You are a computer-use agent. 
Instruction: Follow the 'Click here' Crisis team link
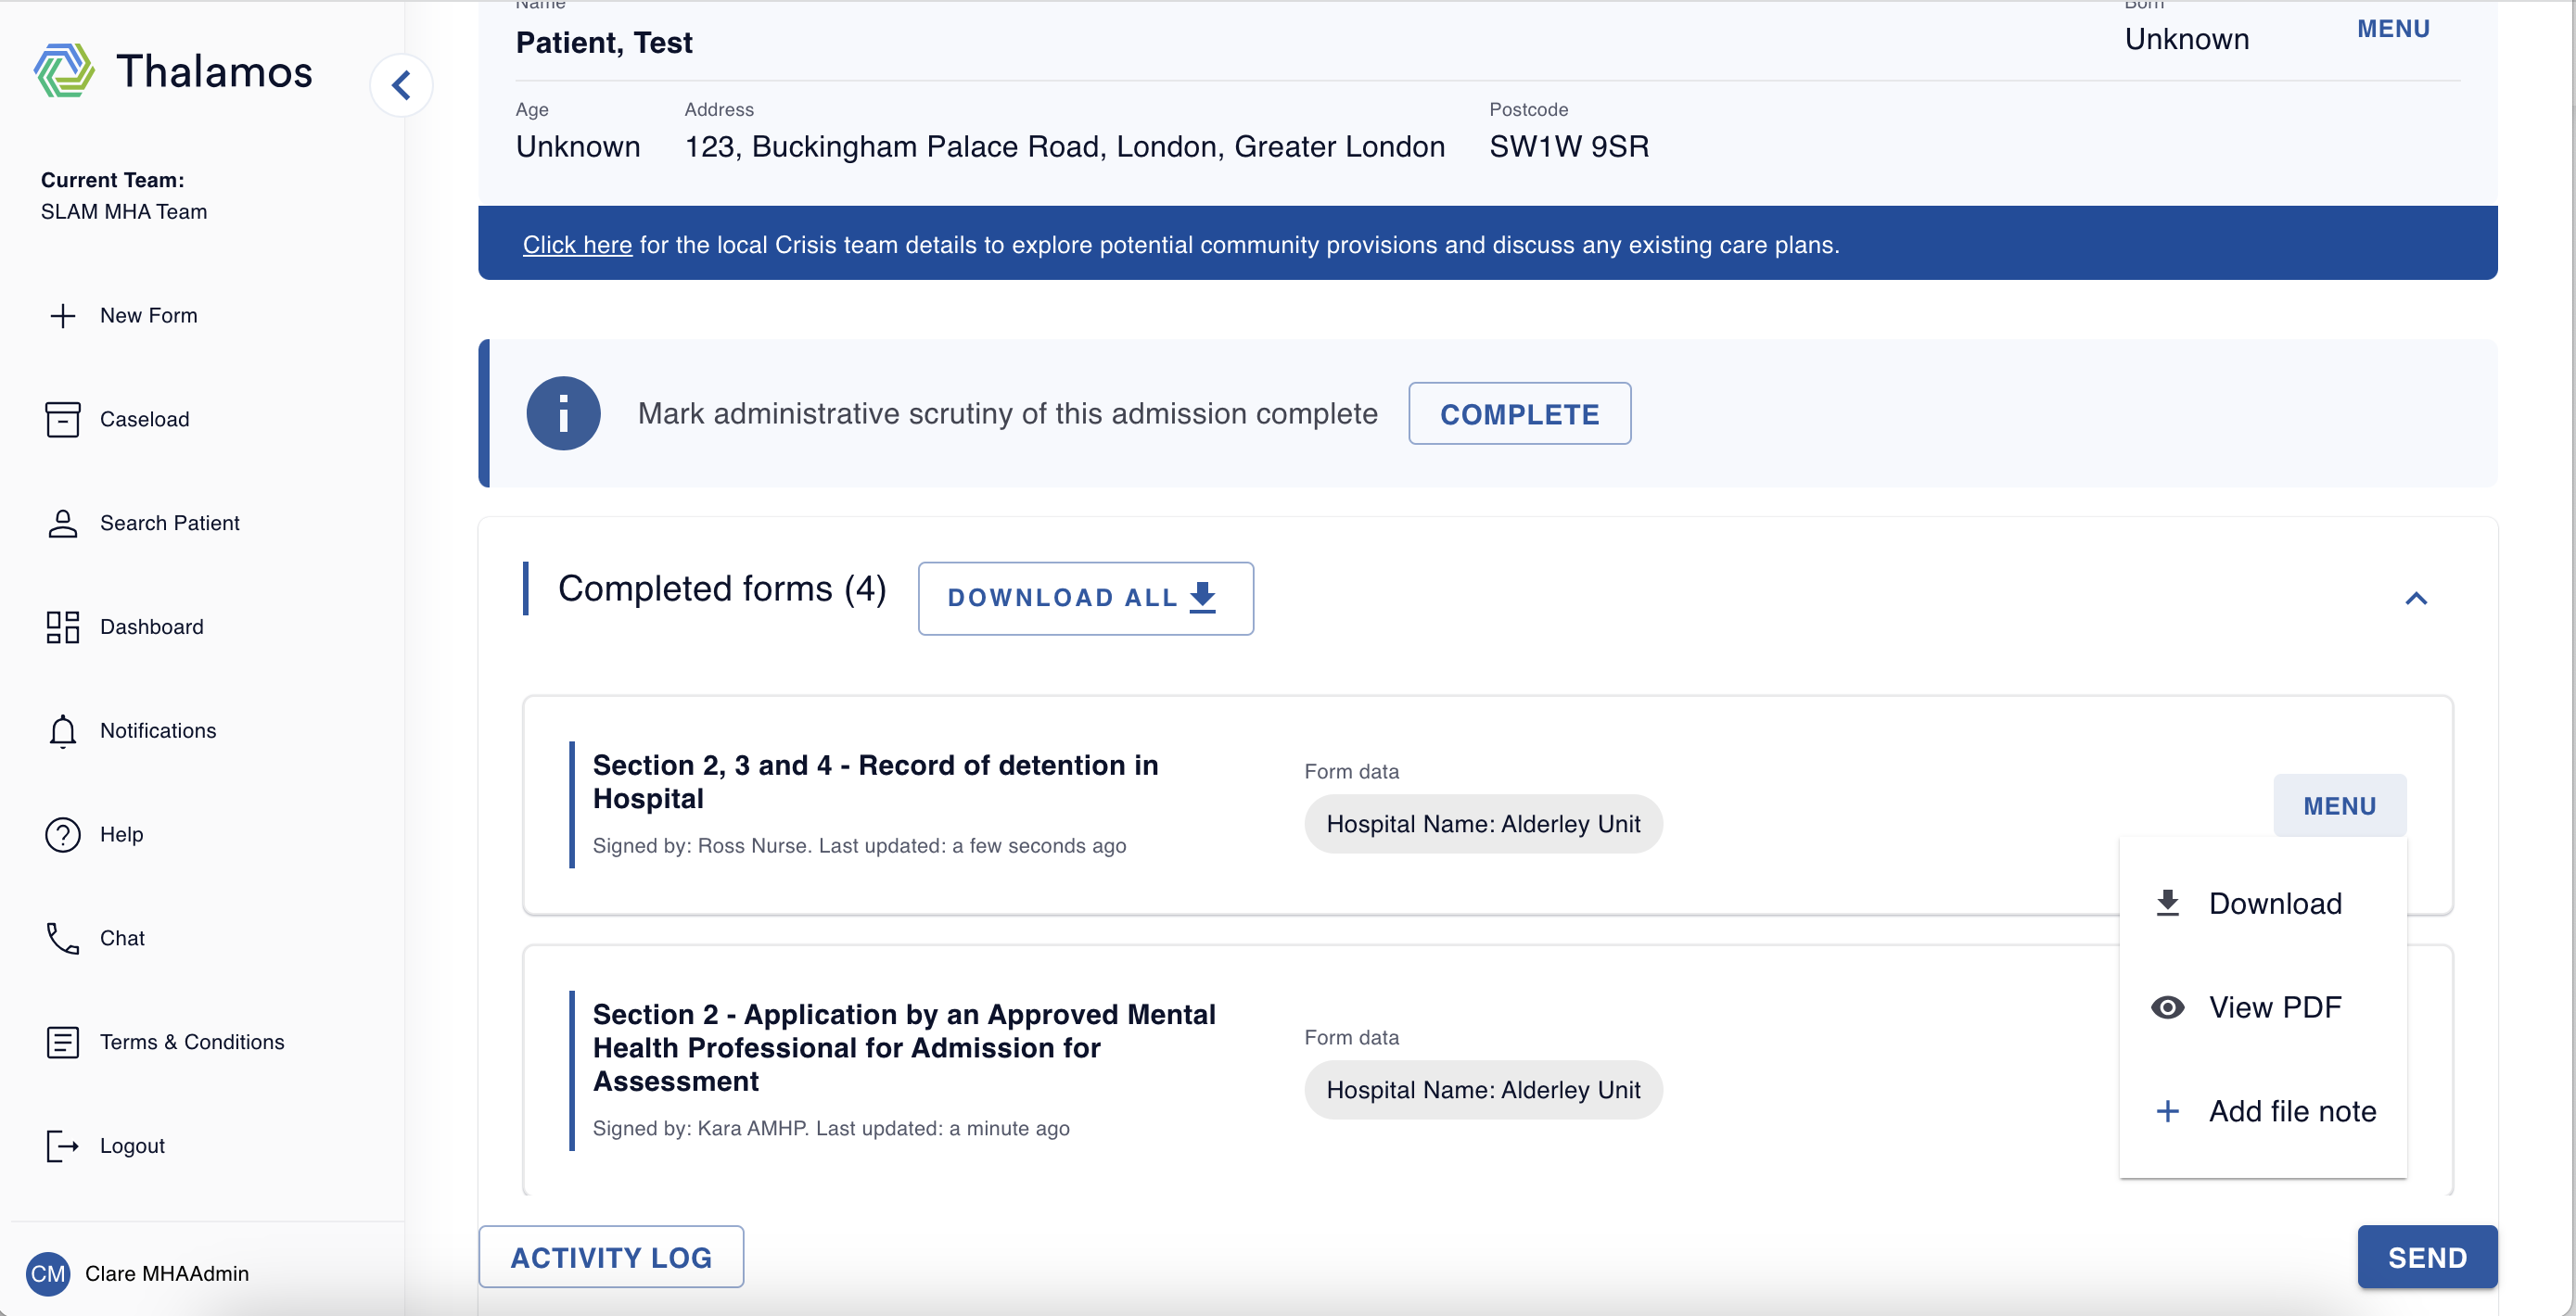tap(577, 245)
